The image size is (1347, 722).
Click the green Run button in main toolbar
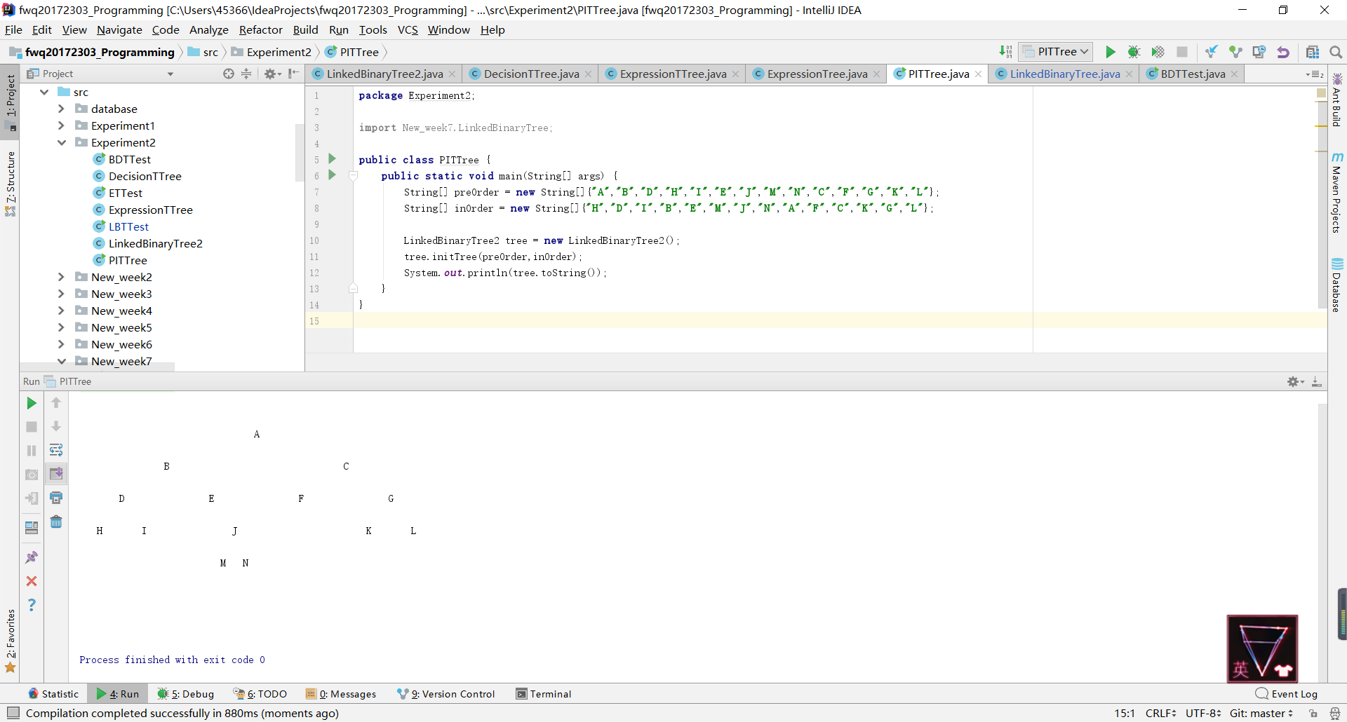[x=1110, y=52]
